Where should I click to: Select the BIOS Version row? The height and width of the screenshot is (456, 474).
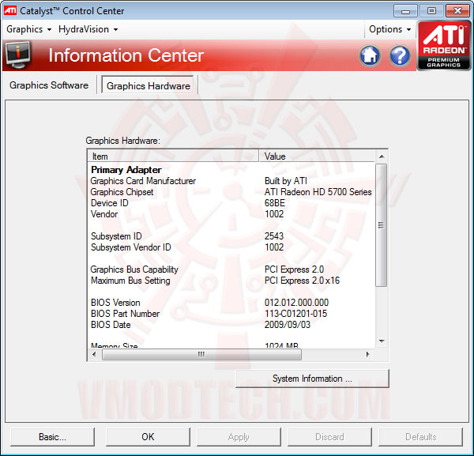pyautogui.click(x=231, y=303)
